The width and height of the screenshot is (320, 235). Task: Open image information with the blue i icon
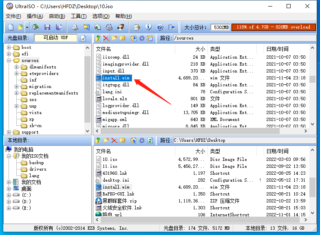click(x=148, y=27)
